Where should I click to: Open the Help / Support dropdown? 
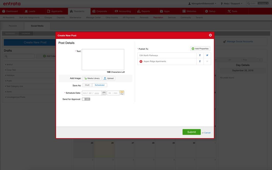click(x=231, y=3)
